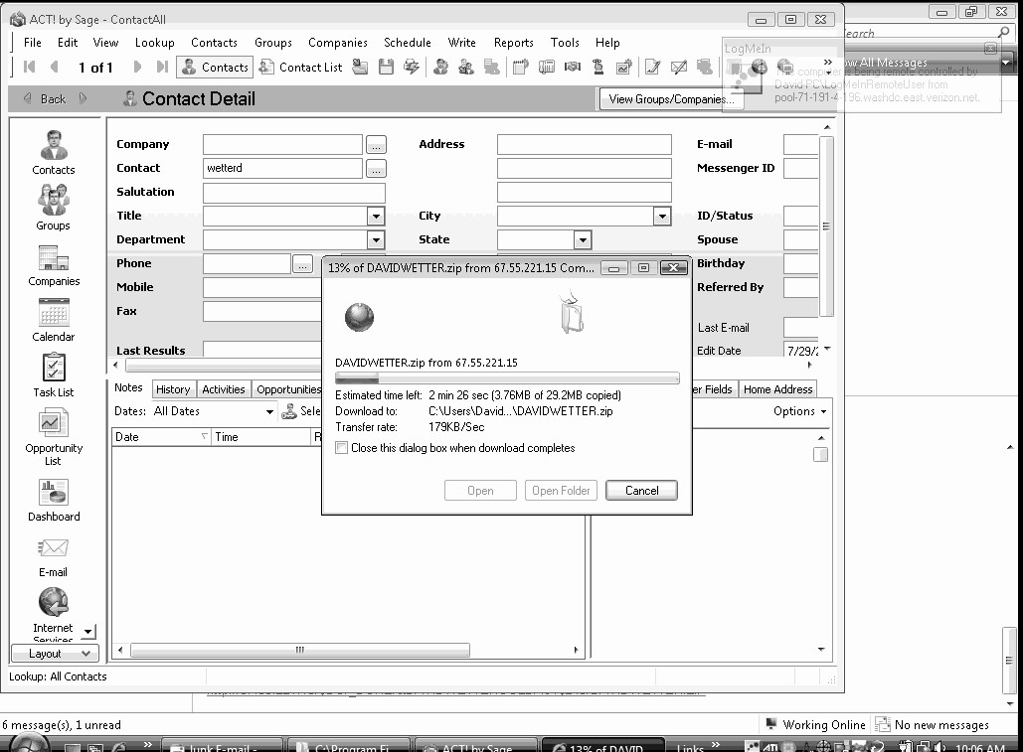Open the Task List in sidebar
Image resolution: width=1023 pixels, height=752 pixels.
click(x=54, y=376)
